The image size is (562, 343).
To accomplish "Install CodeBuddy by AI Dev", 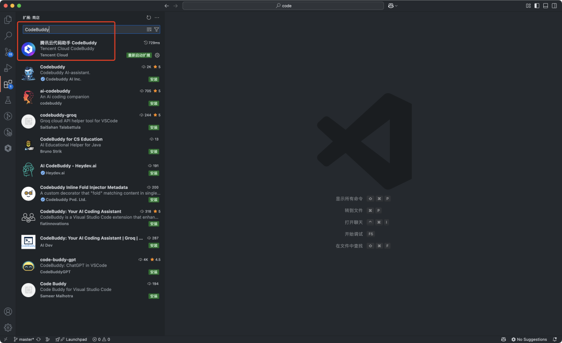I will pos(154,246).
